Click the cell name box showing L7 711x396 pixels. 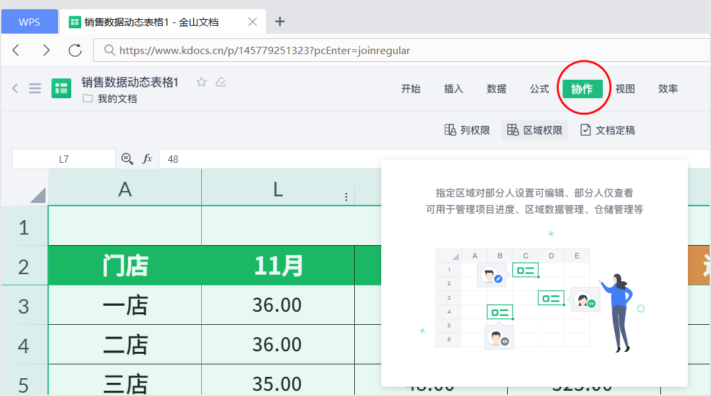pos(63,159)
